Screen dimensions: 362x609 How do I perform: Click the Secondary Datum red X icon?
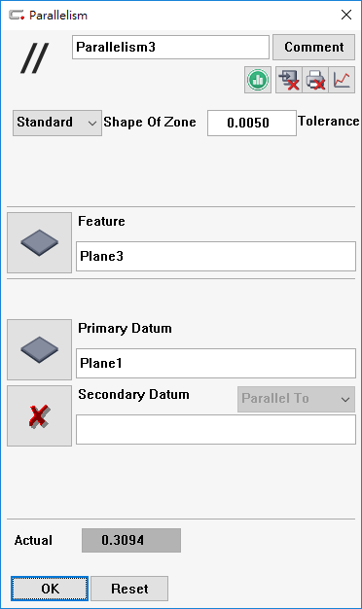tap(39, 415)
